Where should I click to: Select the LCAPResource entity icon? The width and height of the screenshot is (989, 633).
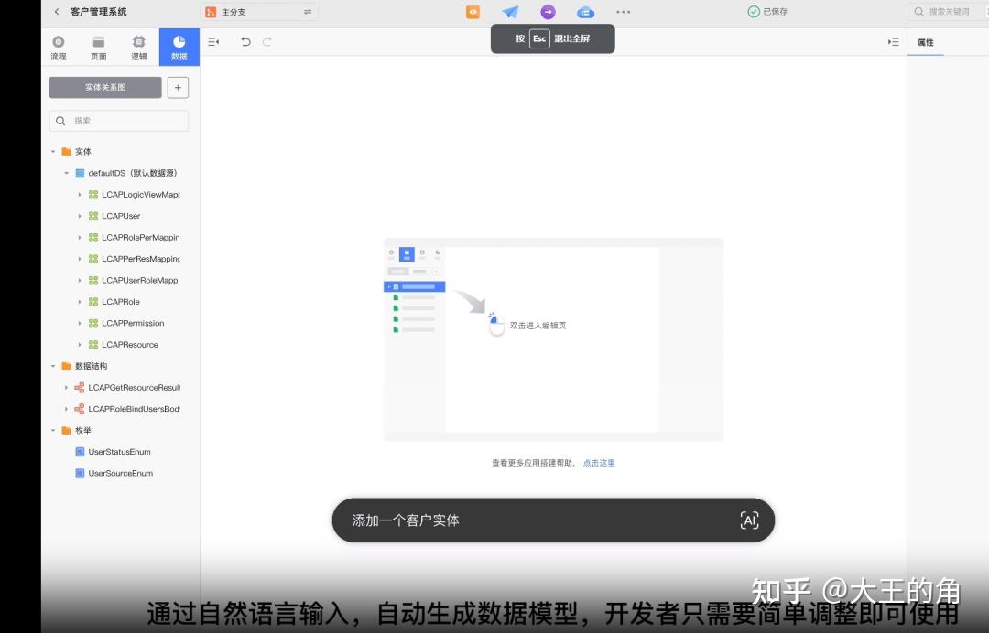pyautogui.click(x=93, y=345)
